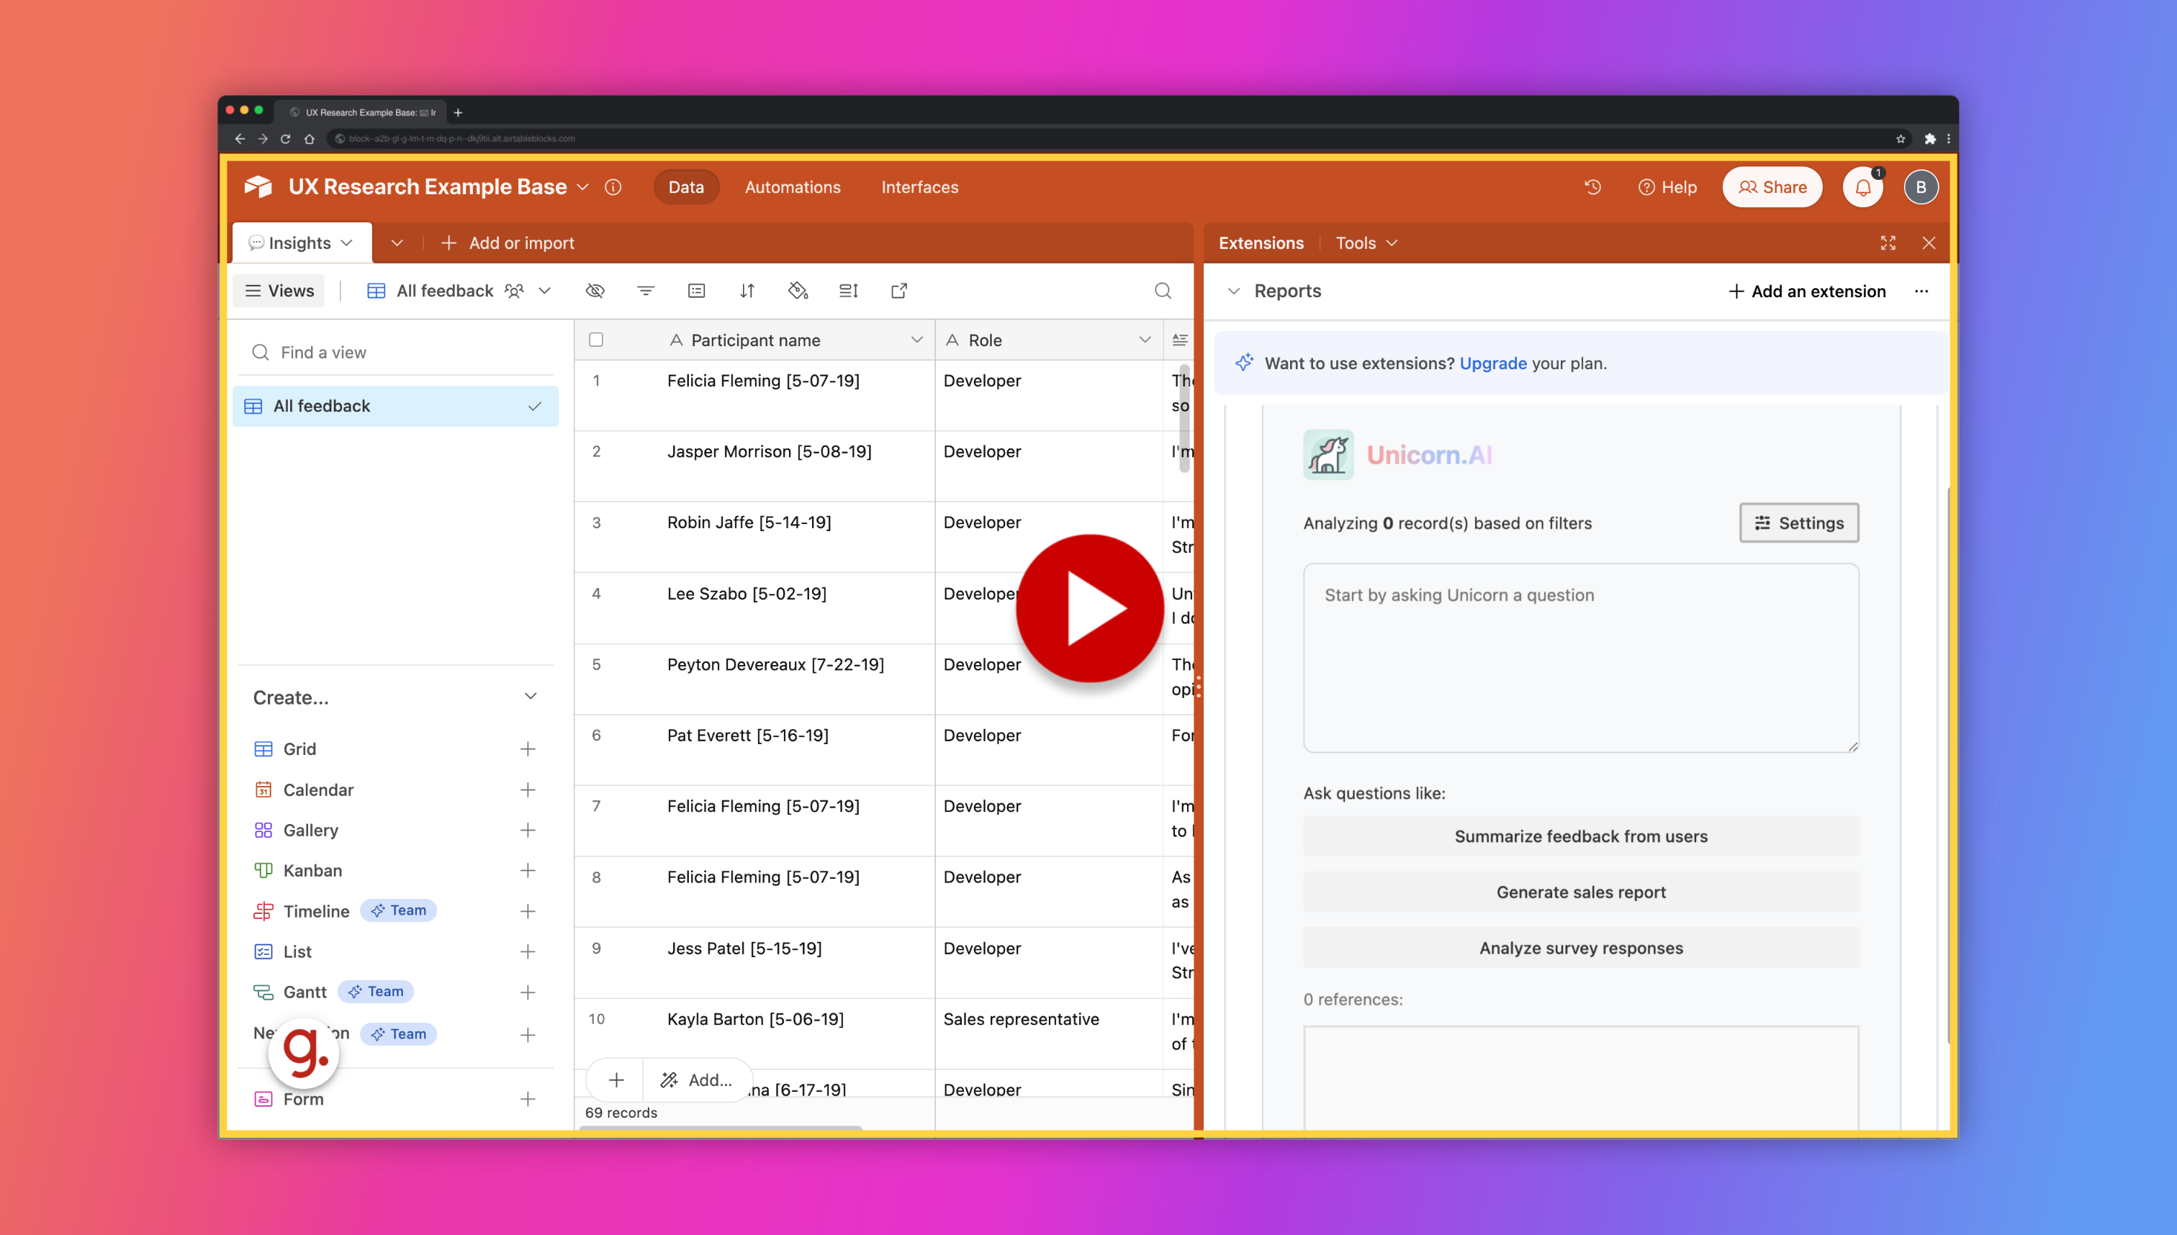Add a new List view

click(528, 951)
